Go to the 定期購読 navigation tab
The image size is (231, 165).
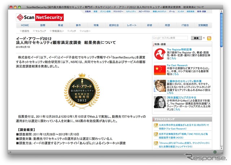point(203,25)
